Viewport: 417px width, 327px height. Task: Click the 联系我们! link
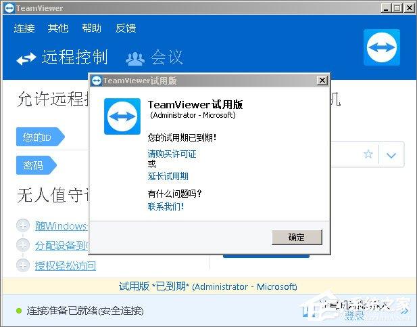166,206
